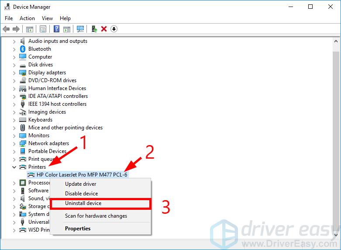The image size is (341, 250).
Task: Click the Update device driver toolbar icon
Action: pos(94,29)
